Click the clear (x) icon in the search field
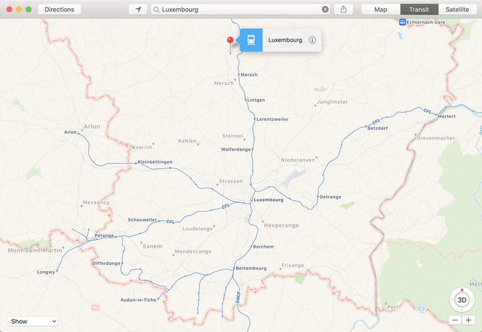This screenshot has width=482, height=332. point(324,9)
